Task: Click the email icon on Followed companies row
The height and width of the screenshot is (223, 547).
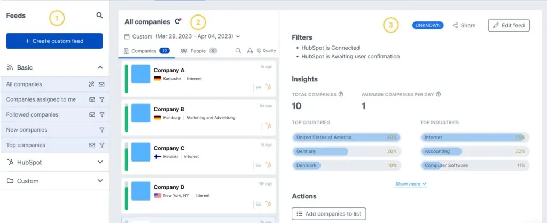Action: pyautogui.click(x=92, y=114)
